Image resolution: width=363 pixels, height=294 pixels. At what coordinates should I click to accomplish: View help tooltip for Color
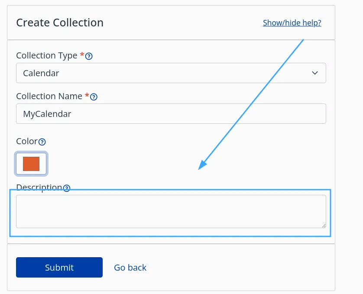click(42, 142)
